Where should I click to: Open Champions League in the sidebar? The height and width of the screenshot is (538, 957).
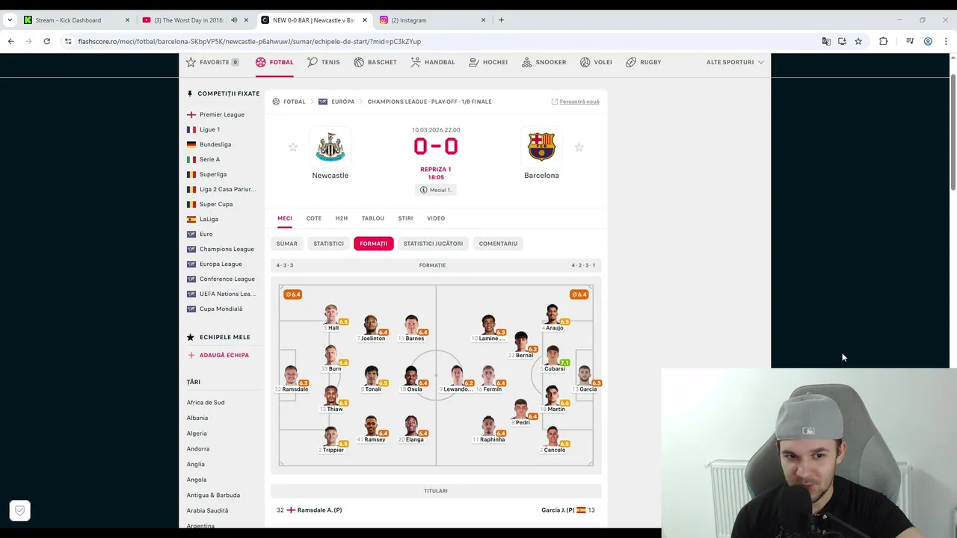pyautogui.click(x=227, y=249)
